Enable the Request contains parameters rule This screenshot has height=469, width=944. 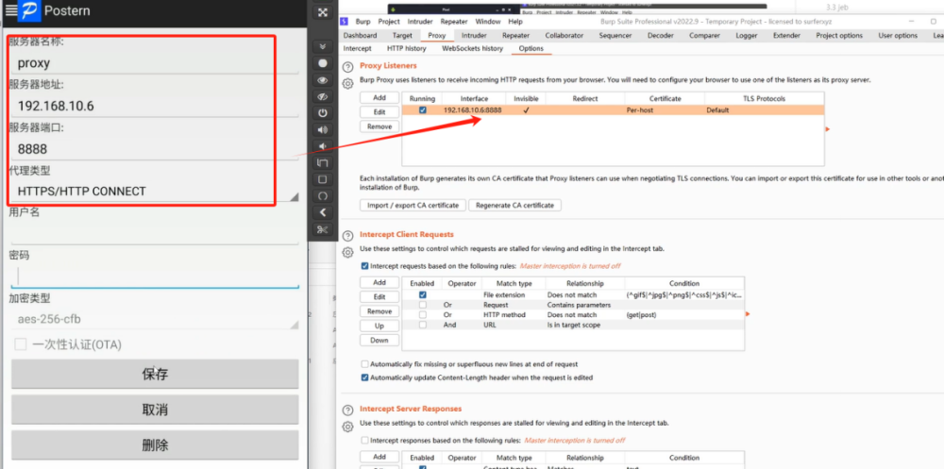423,305
